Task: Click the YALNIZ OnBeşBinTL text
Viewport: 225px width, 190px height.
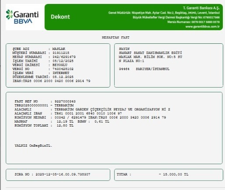Action: pyautogui.click(x=33, y=146)
